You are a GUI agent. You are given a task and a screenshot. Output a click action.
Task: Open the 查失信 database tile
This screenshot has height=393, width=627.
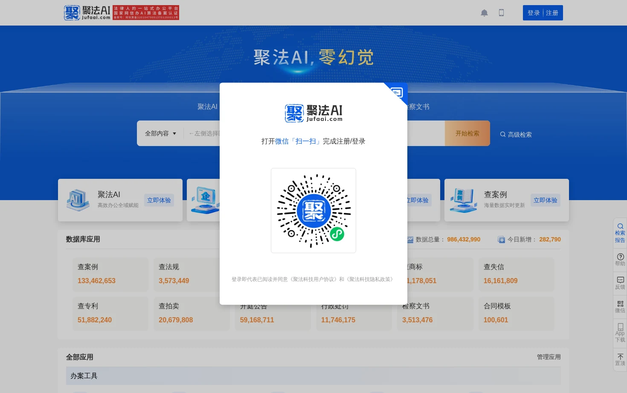517,274
